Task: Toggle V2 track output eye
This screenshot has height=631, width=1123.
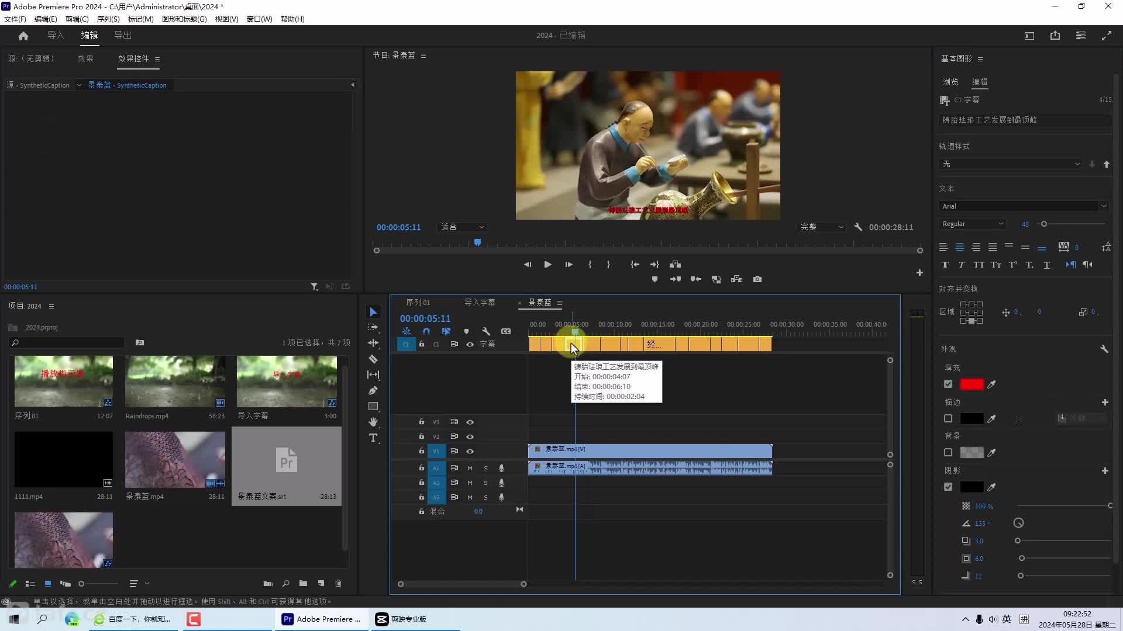Action: 470,436
